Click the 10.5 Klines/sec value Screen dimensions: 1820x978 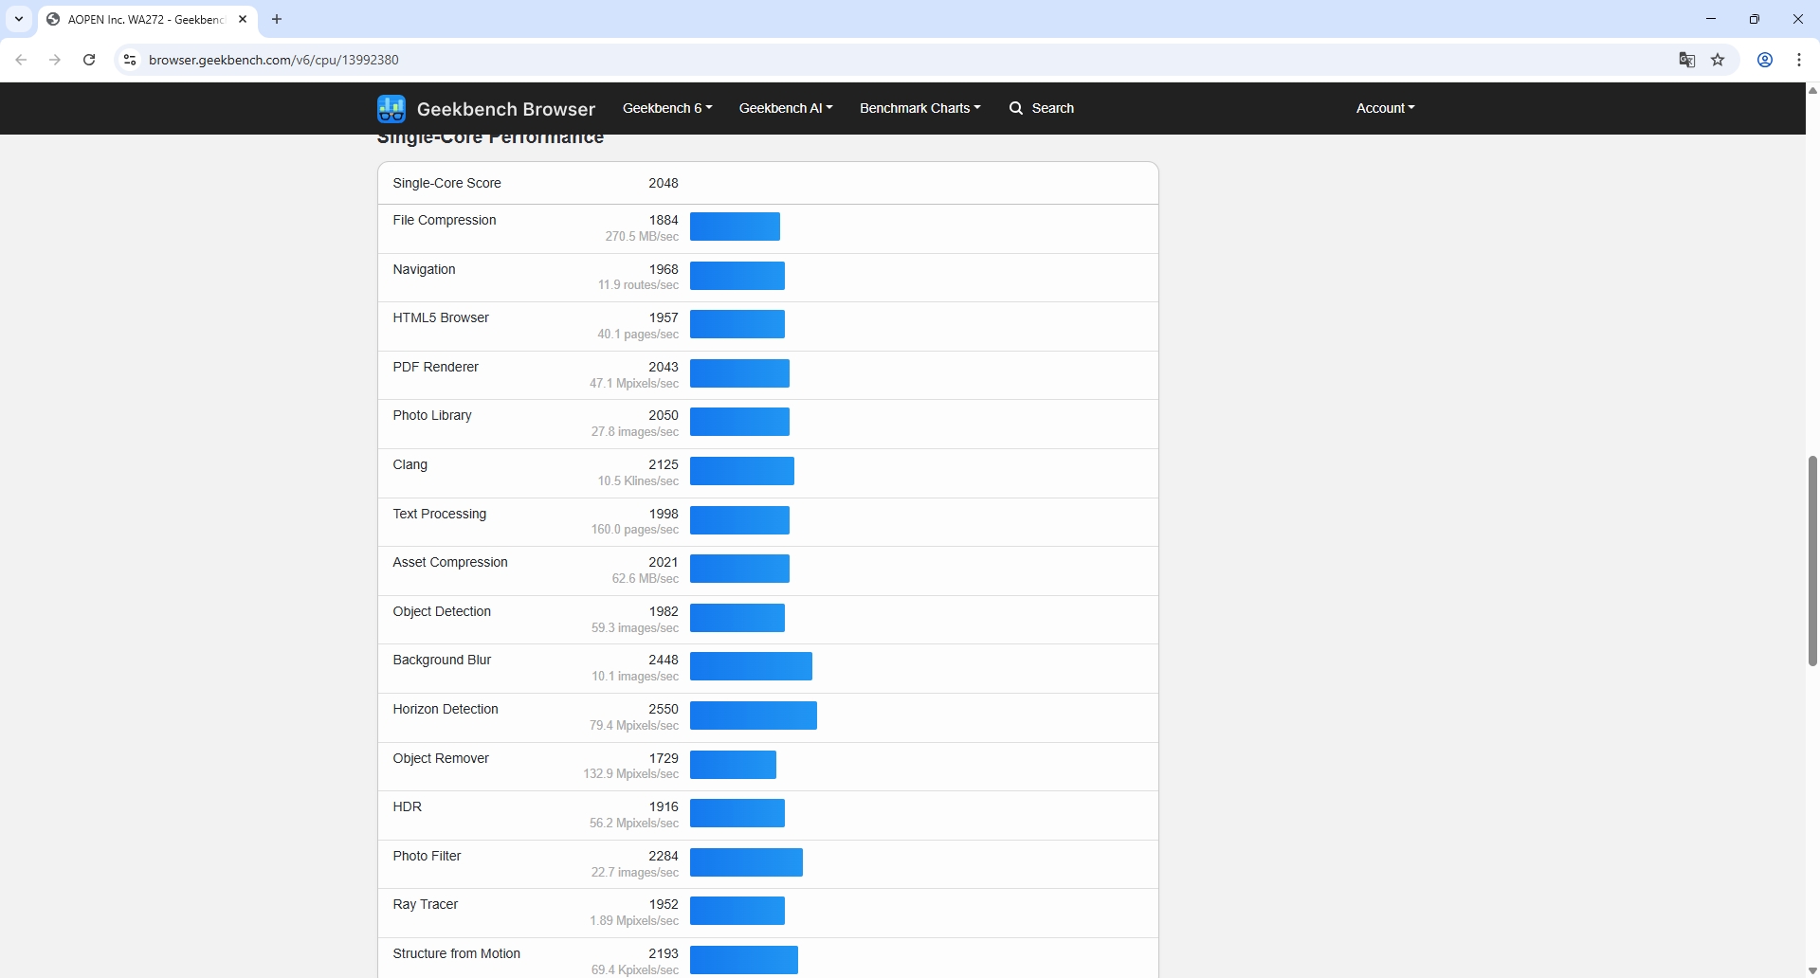638,481
